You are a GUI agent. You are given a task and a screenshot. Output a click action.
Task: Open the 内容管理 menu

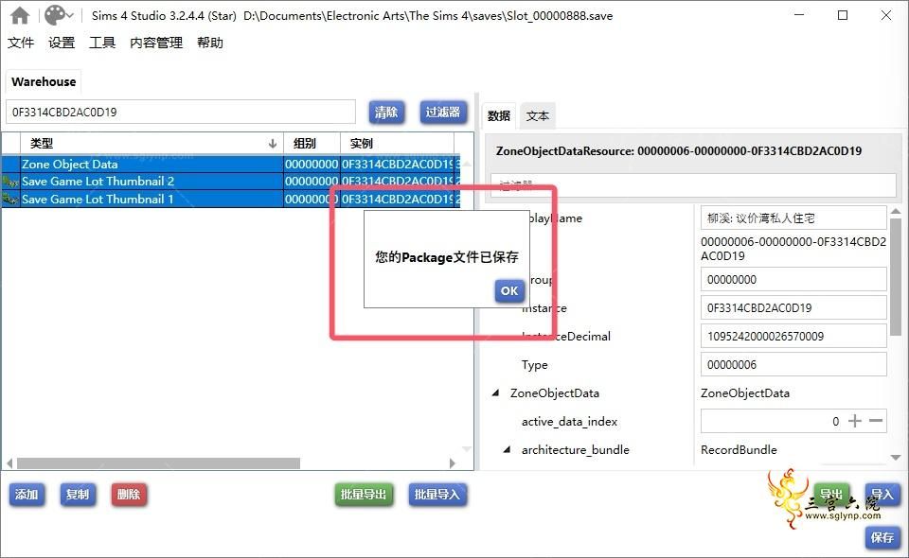pos(156,43)
